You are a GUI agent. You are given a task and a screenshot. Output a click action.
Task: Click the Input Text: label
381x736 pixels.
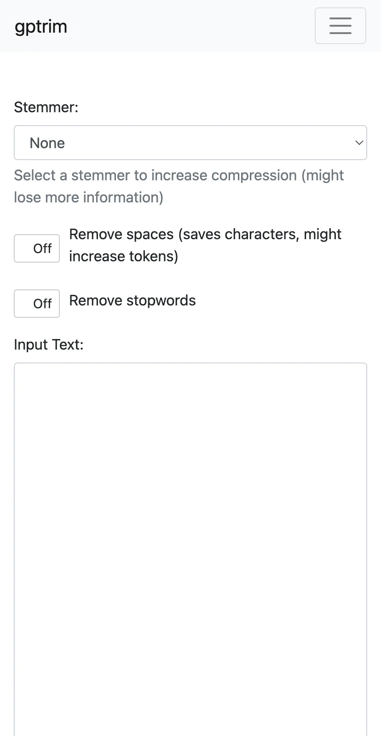[49, 345]
